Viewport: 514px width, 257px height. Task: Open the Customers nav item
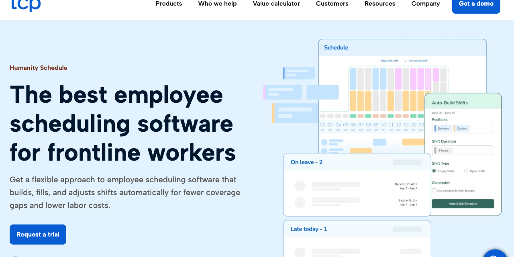pos(332,4)
